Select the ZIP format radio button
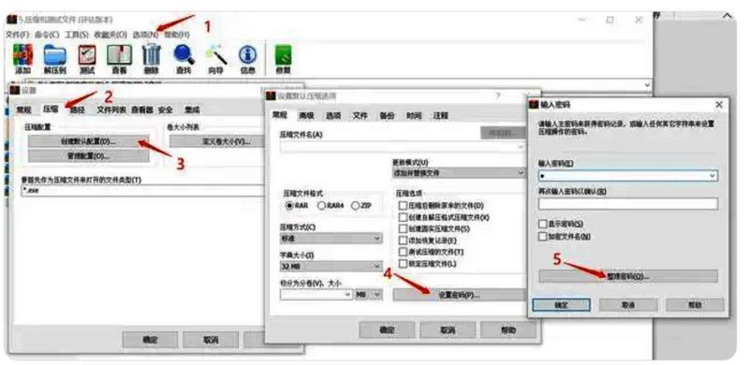Image resolution: width=749 pixels, height=365 pixels. click(x=355, y=206)
